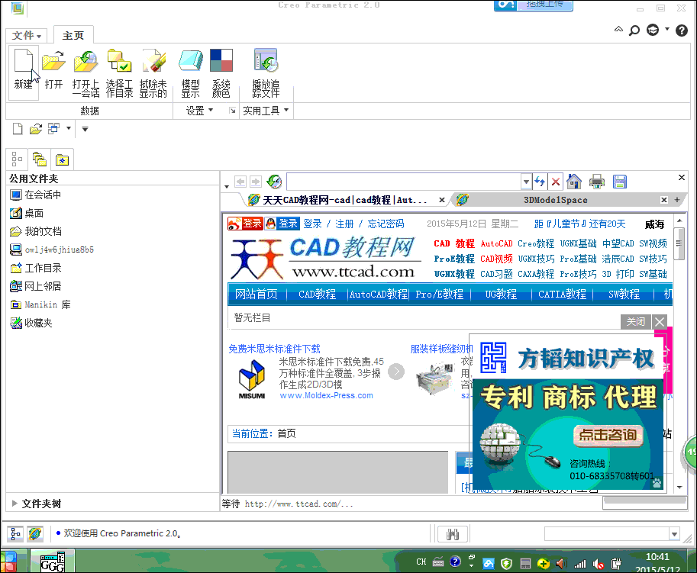Click 忘记密码 link

[386, 224]
